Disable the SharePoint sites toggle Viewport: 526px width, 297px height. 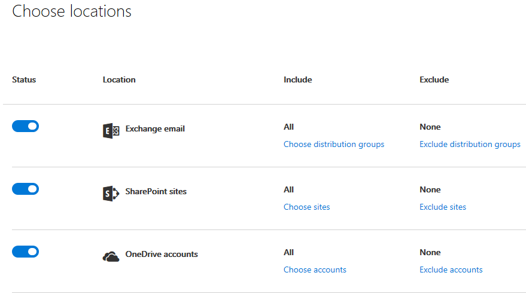tap(25, 189)
